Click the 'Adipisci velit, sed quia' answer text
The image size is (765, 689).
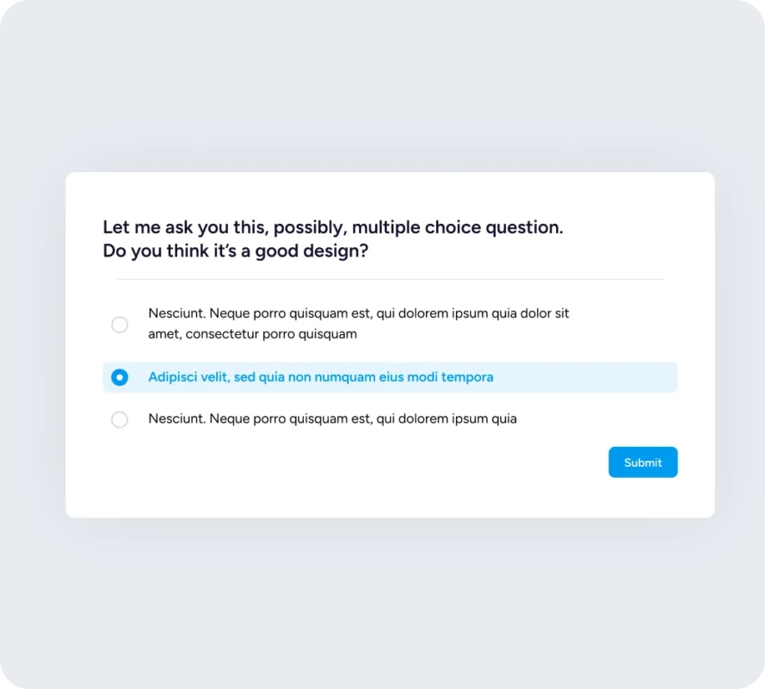coord(320,377)
